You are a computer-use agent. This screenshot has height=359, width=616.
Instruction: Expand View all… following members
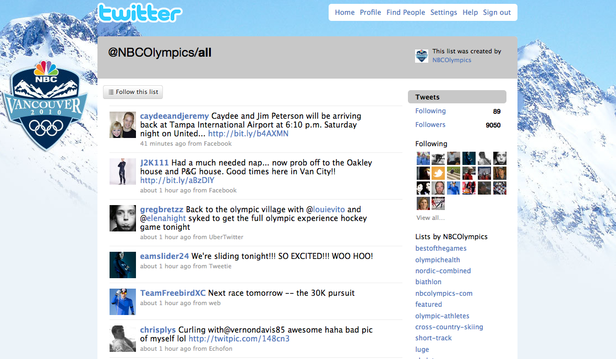(430, 218)
